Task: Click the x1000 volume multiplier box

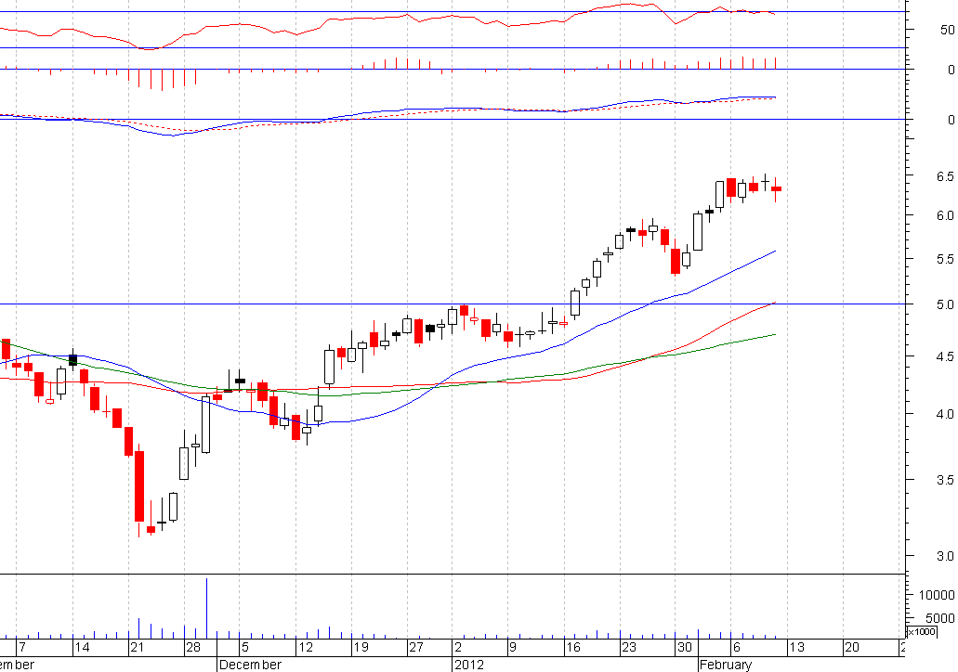Action: 922,632
